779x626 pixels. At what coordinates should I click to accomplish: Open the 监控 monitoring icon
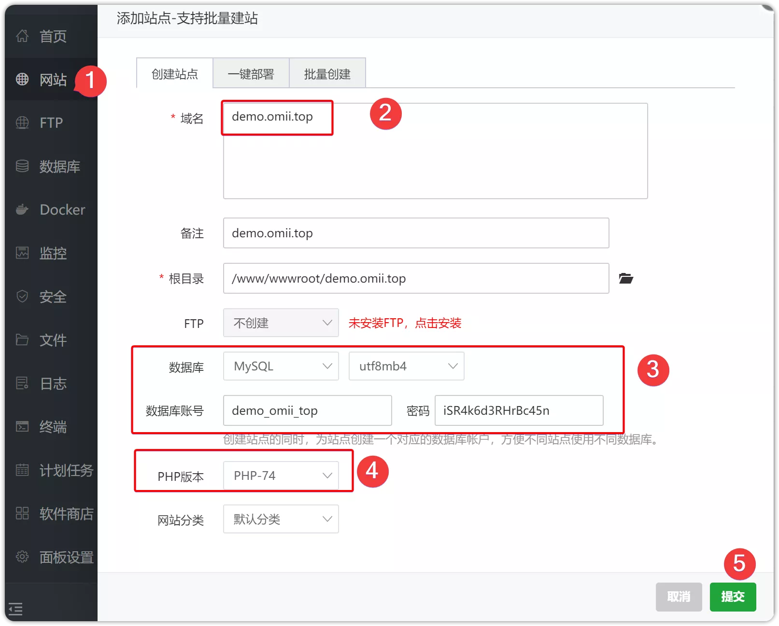pyautogui.click(x=22, y=253)
